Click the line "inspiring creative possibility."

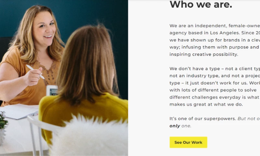pyautogui.click(x=203, y=54)
